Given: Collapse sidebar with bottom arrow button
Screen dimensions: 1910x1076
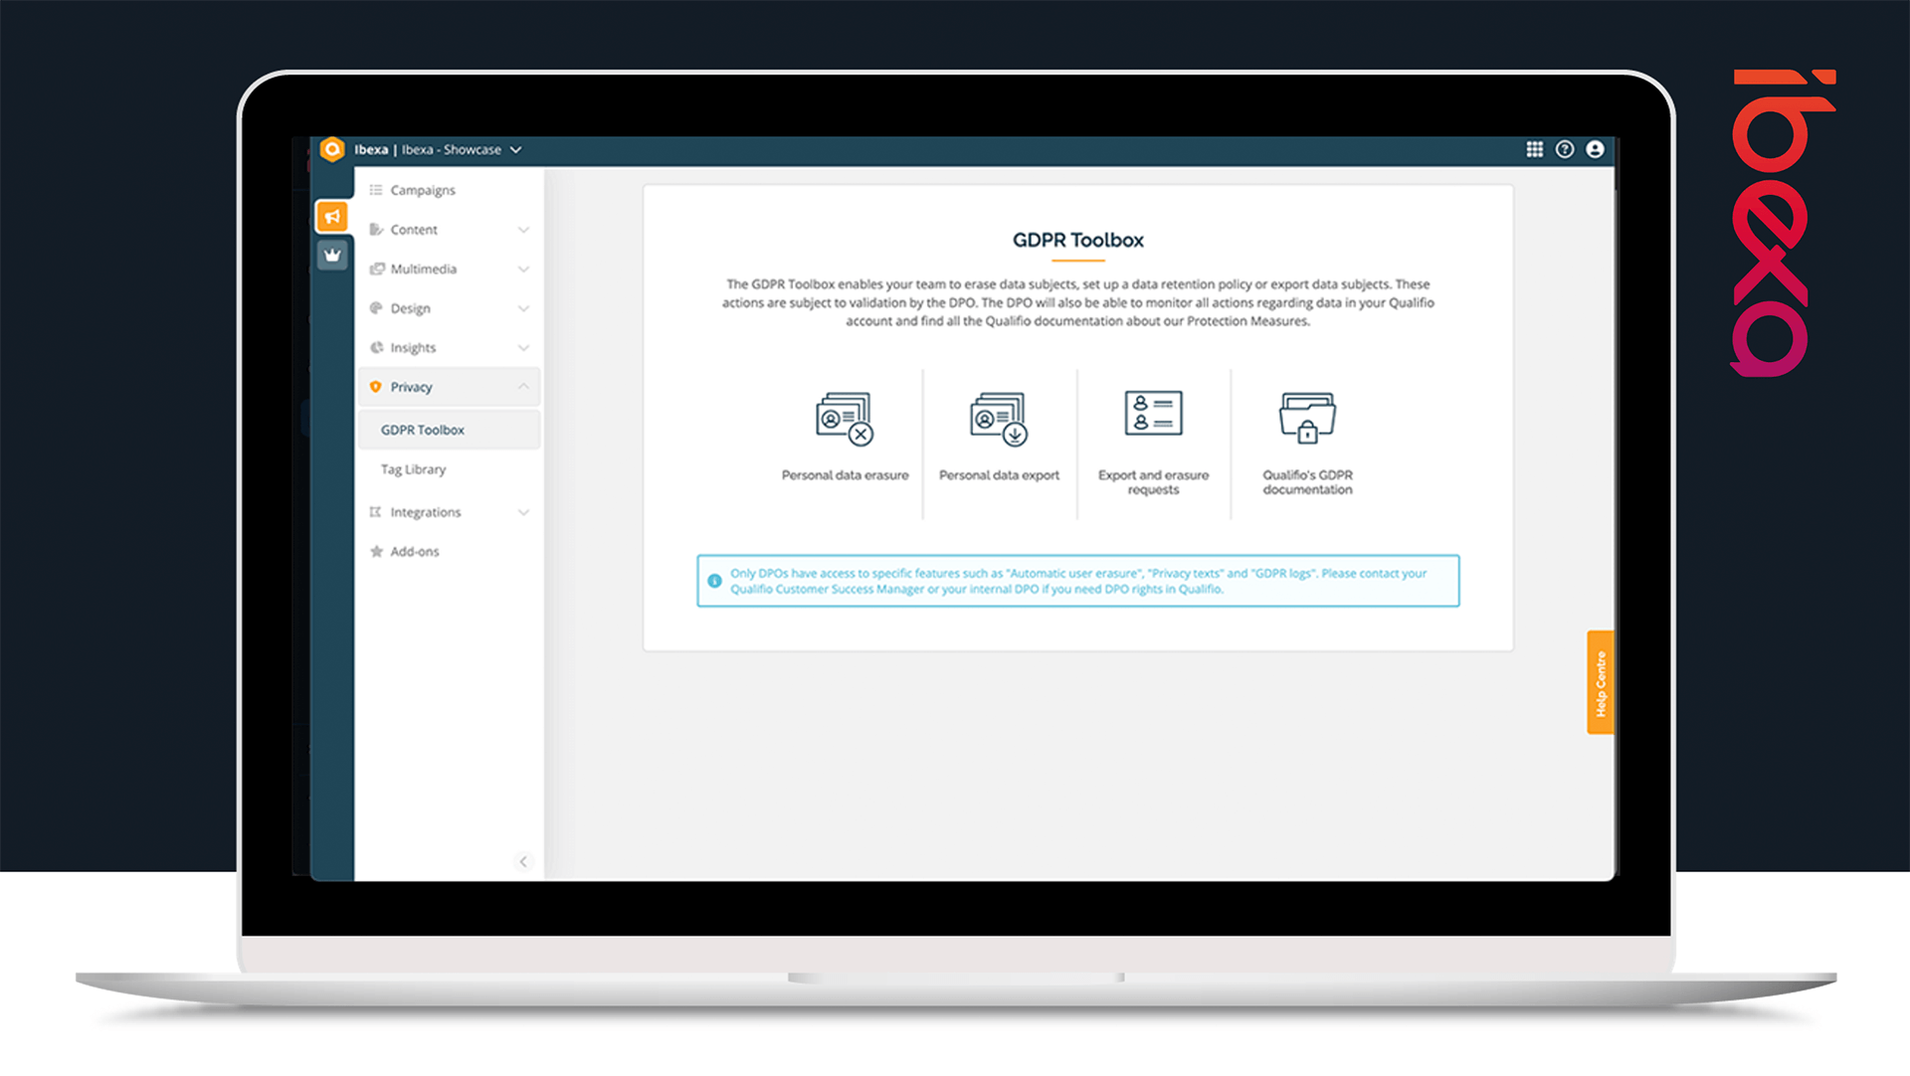Looking at the screenshot, I should [523, 862].
